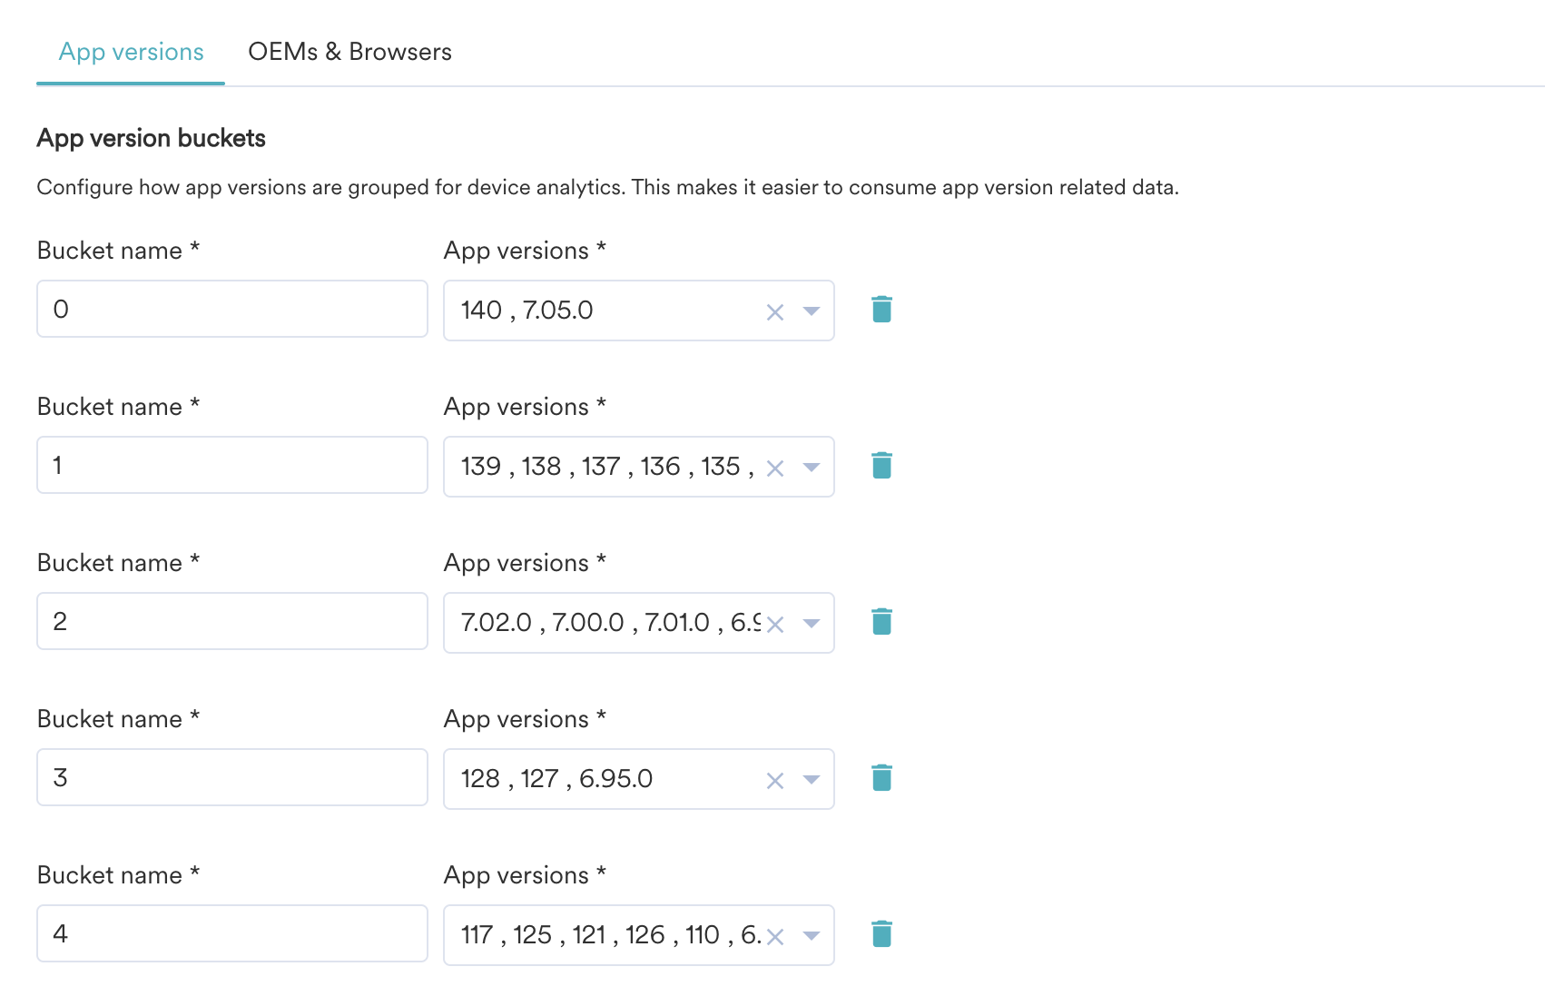Switch to the OEMs & Browsers tab

[350, 52]
